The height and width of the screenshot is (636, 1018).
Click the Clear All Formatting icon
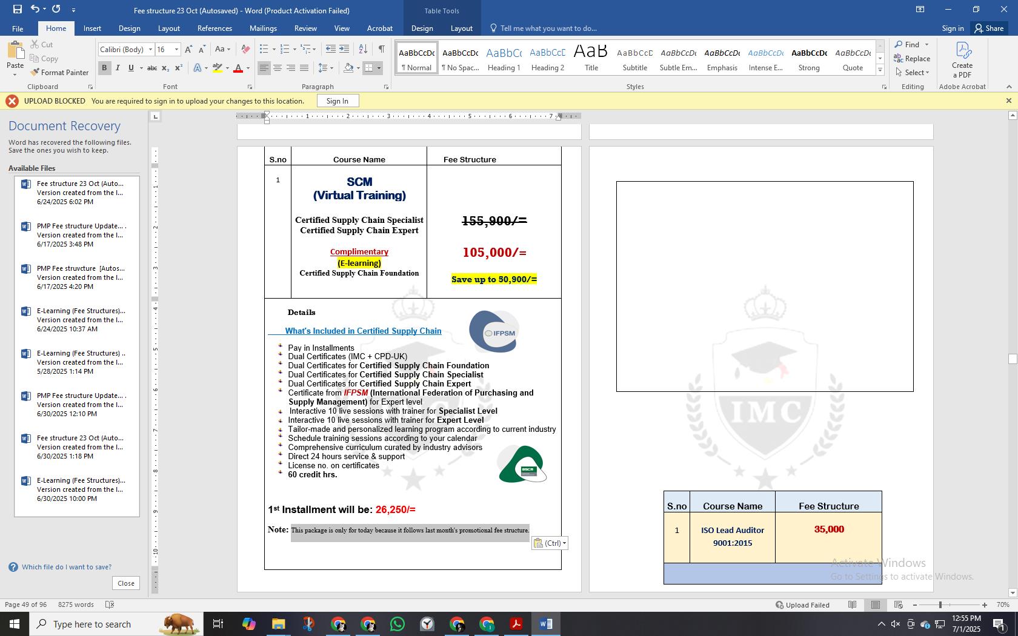[x=245, y=50]
